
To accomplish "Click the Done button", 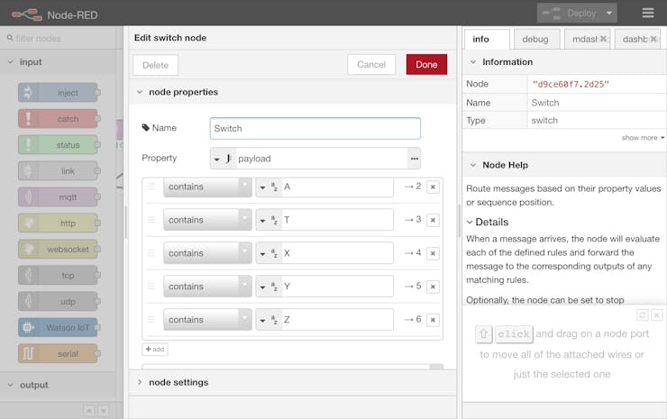I will [426, 65].
